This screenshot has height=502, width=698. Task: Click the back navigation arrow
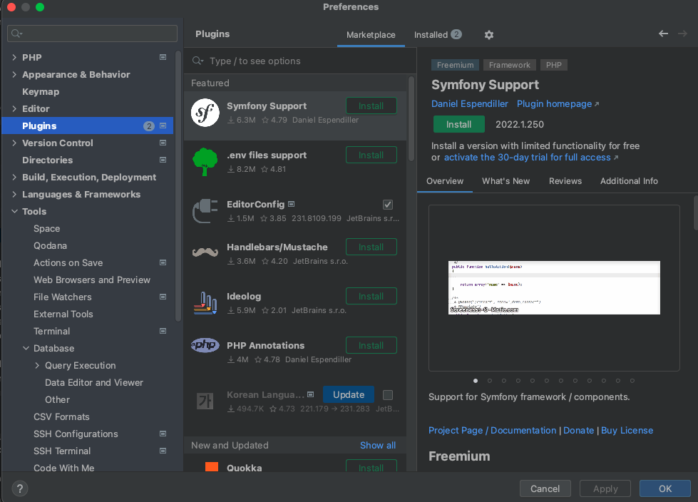point(663,34)
